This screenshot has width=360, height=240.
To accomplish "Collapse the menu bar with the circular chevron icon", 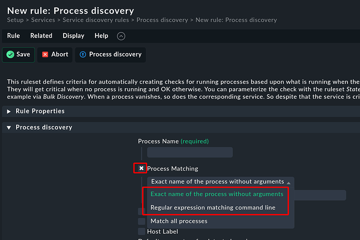I will pyautogui.click(x=121, y=36).
